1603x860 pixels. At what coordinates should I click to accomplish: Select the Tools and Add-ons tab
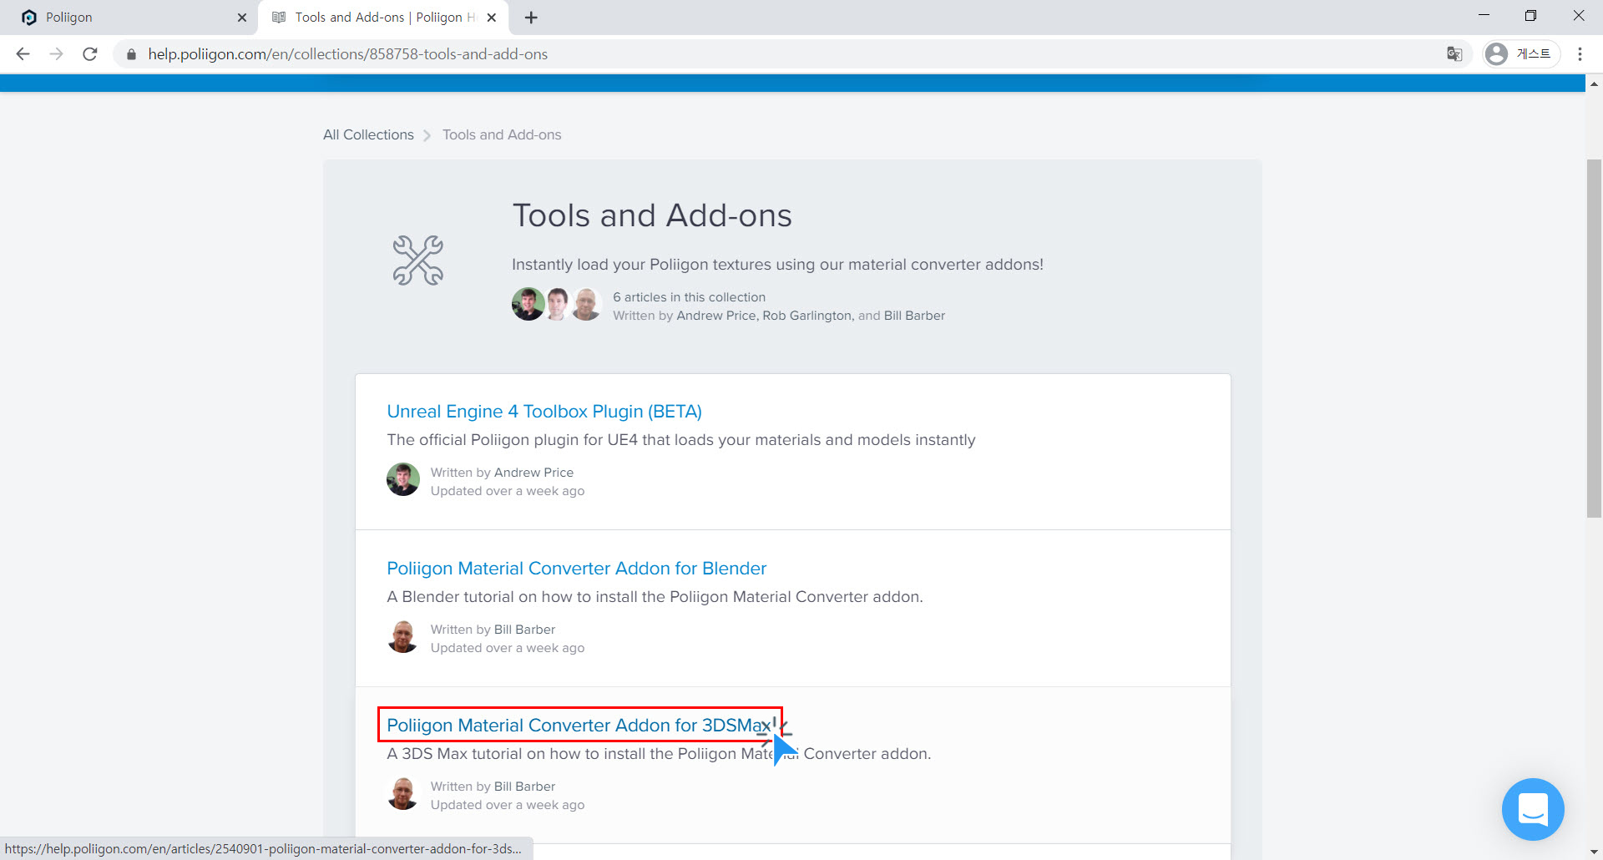(384, 18)
